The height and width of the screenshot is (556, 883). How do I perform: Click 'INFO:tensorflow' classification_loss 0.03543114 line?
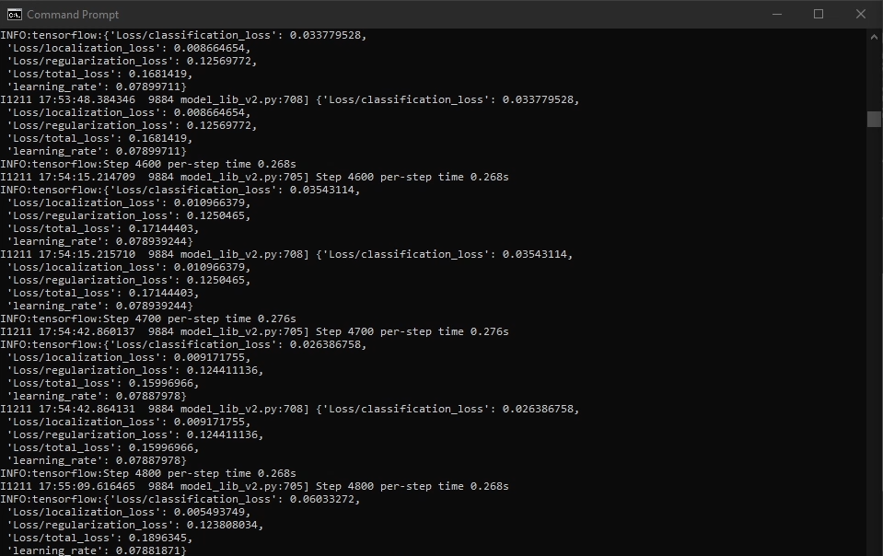(x=180, y=191)
